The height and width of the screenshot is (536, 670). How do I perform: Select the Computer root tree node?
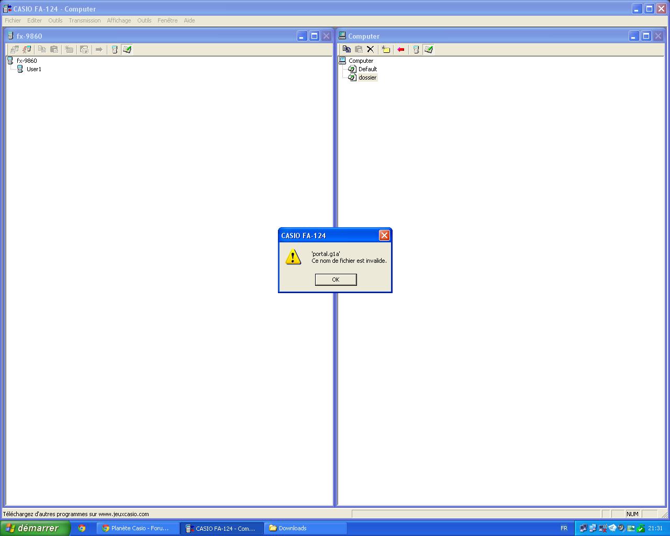[361, 61]
